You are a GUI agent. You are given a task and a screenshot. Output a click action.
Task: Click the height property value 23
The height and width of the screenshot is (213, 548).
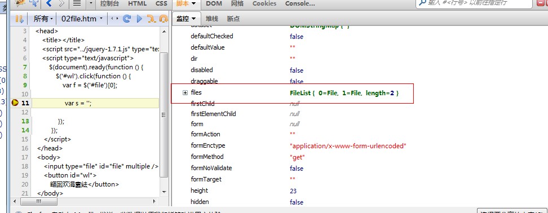tap(293, 192)
